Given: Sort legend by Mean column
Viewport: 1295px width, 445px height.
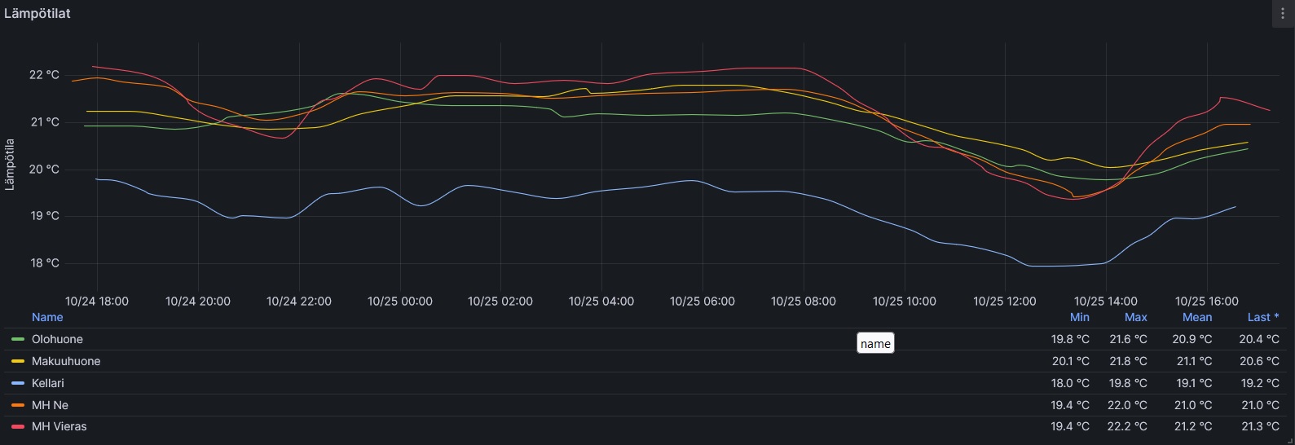Looking at the screenshot, I should tap(1197, 317).
